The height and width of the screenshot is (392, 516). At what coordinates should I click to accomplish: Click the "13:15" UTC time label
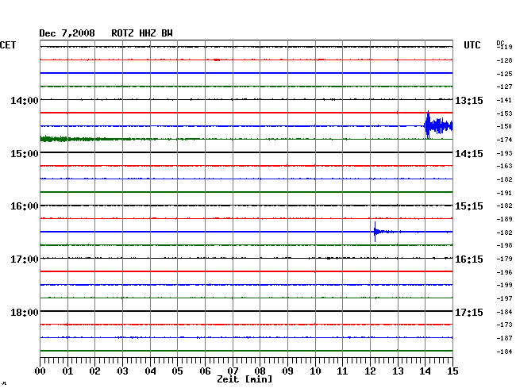(469, 101)
